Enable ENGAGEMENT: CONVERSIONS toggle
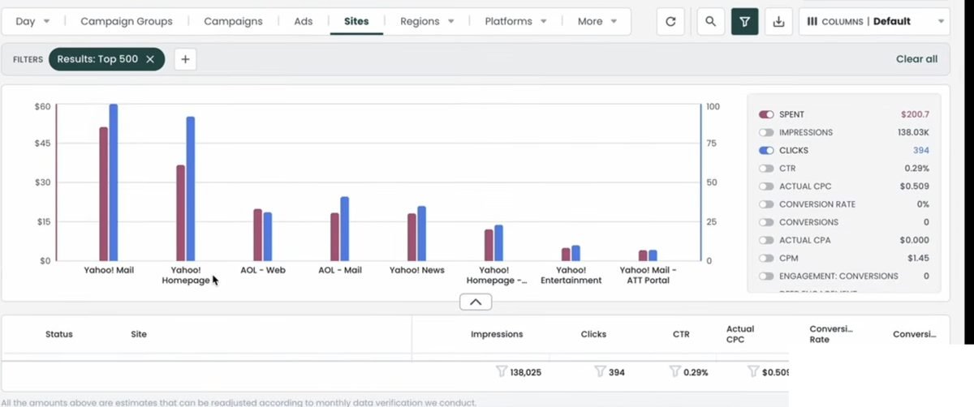The image size is (974, 407). pyautogui.click(x=766, y=276)
